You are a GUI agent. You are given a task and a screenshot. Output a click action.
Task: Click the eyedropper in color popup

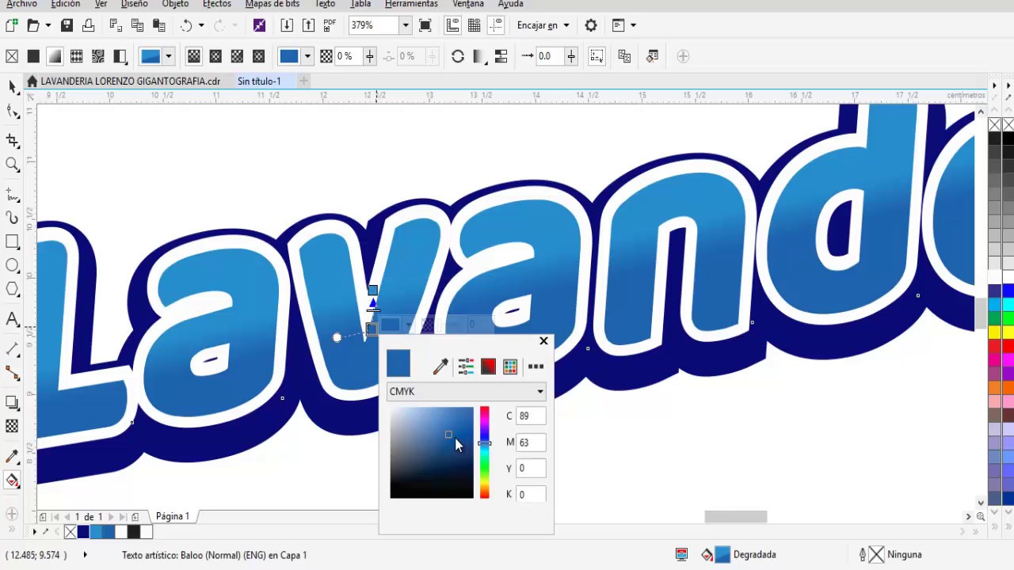(441, 366)
